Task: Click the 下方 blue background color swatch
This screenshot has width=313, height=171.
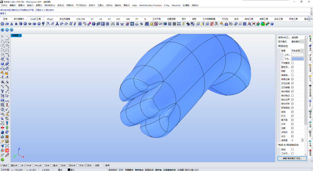Action: [297, 59]
